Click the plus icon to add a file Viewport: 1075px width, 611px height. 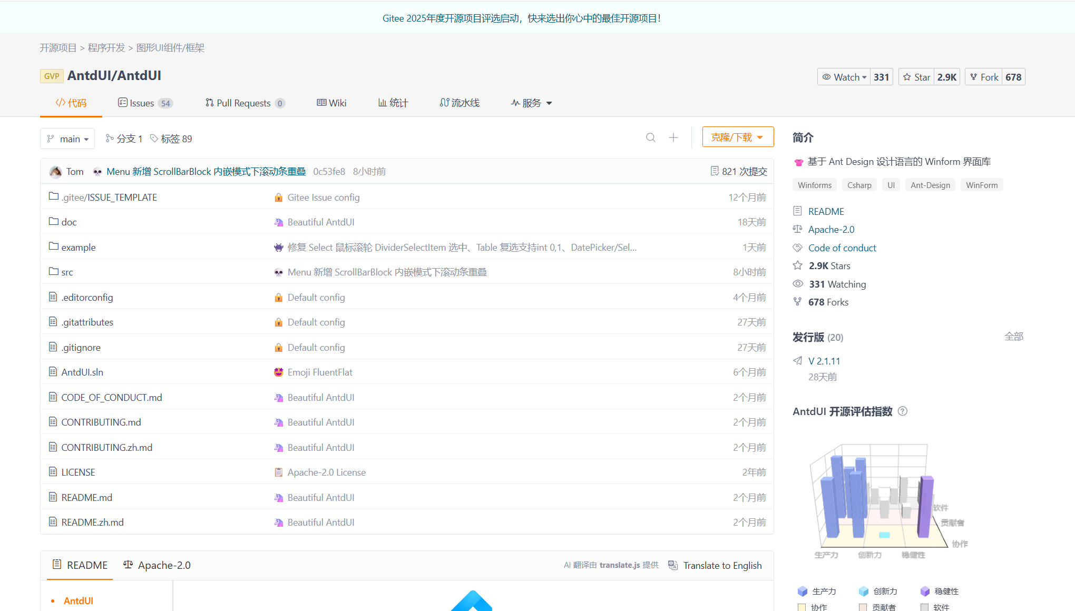(x=673, y=137)
